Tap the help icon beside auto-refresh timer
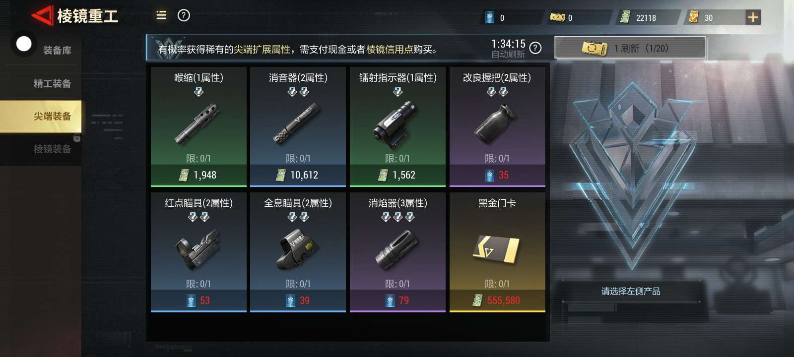 [x=535, y=48]
